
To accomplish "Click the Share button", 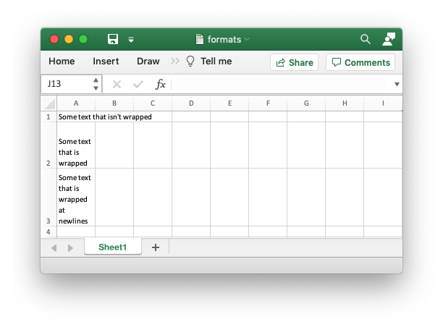I will coord(295,62).
